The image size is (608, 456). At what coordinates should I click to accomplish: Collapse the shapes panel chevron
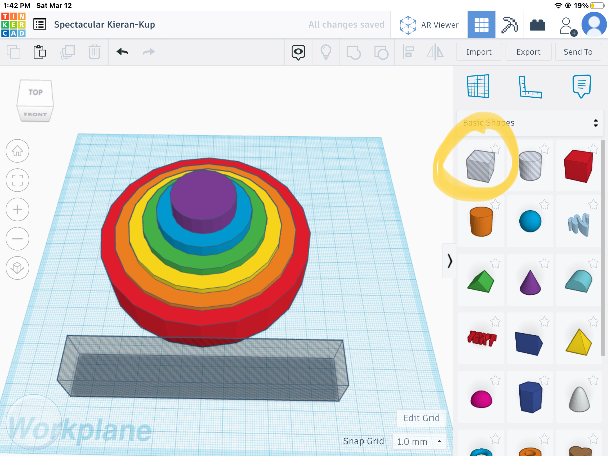pyautogui.click(x=450, y=261)
